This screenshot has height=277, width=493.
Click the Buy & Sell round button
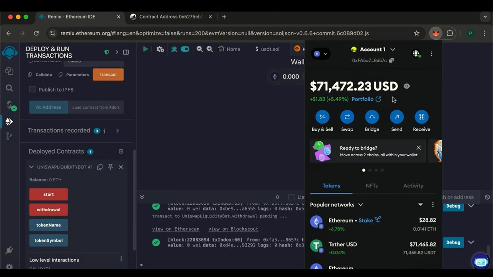(x=322, y=117)
